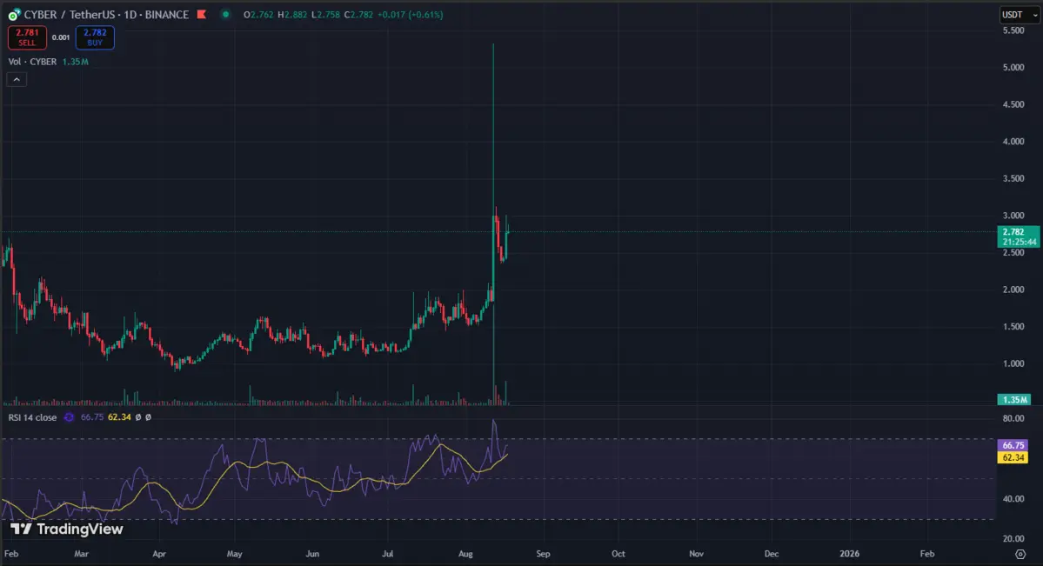Click the purple RSI value tag 66.75
The height and width of the screenshot is (566, 1043).
[x=1014, y=445]
